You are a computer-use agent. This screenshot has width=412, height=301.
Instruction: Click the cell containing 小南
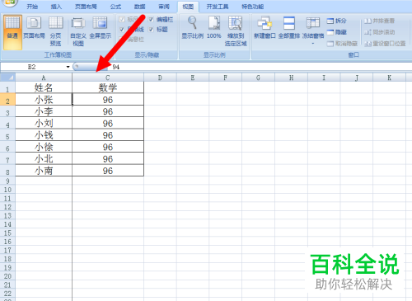pyautogui.click(x=44, y=170)
